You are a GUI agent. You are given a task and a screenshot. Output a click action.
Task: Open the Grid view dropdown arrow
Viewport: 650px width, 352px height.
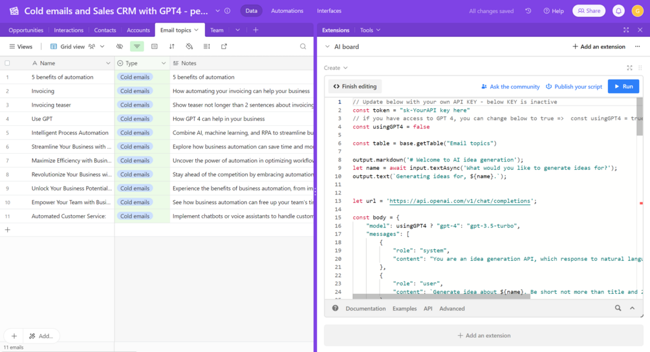coord(102,47)
